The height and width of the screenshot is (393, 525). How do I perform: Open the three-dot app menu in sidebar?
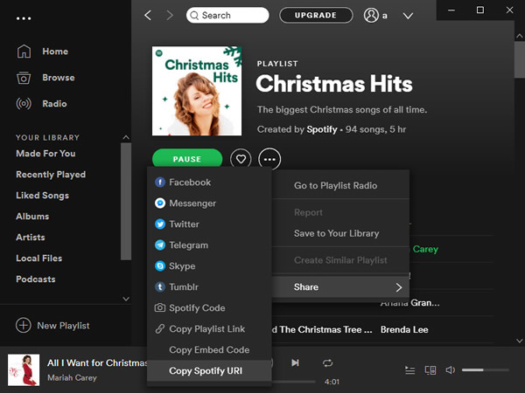24,18
